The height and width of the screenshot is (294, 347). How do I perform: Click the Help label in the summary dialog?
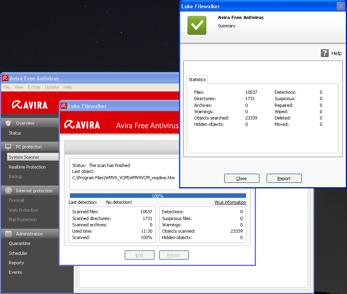click(x=336, y=53)
